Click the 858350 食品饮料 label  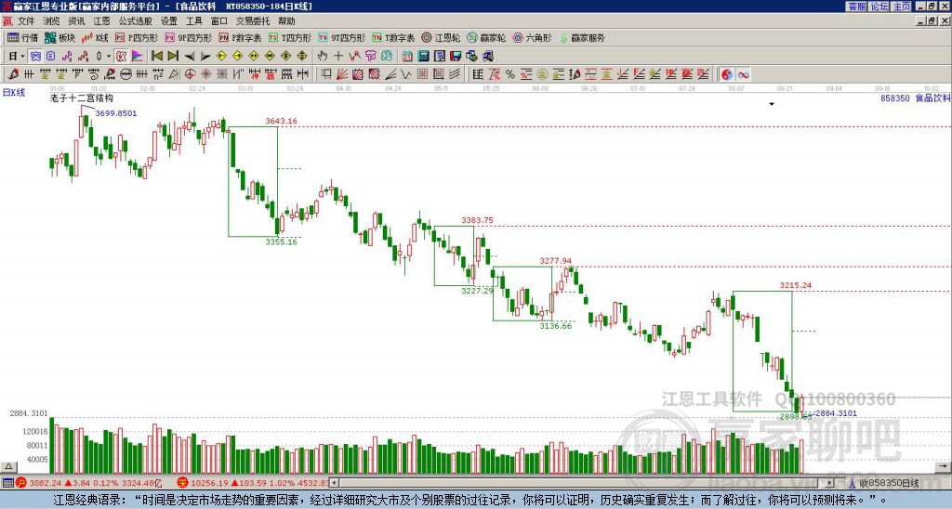pyautogui.click(x=915, y=98)
